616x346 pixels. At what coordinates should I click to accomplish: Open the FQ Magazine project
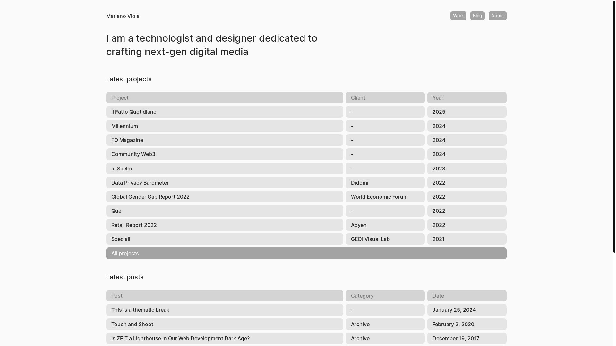tap(225, 140)
